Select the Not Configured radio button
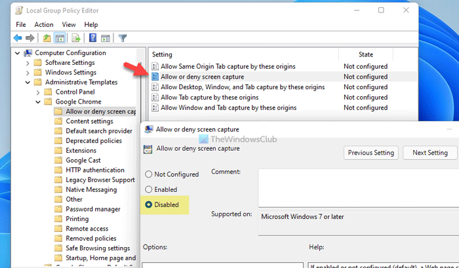Viewport: 459px width, 268px height. [x=149, y=174]
